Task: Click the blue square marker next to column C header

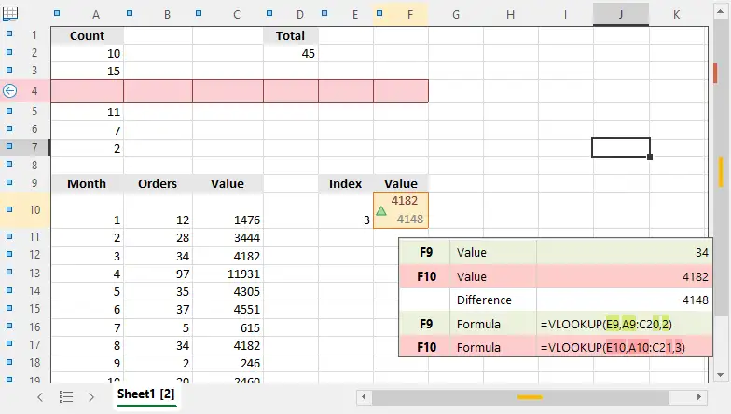Action: 199,13
